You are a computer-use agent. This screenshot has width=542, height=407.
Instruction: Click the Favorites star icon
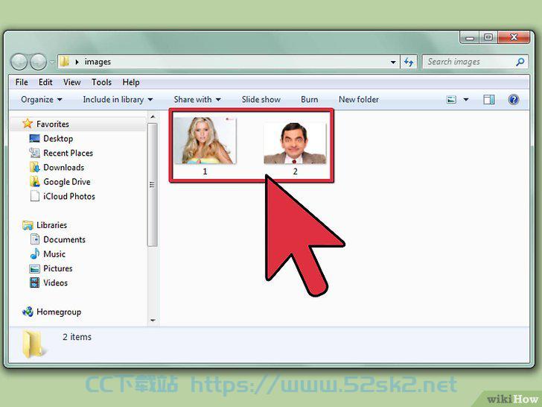coord(28,124)
